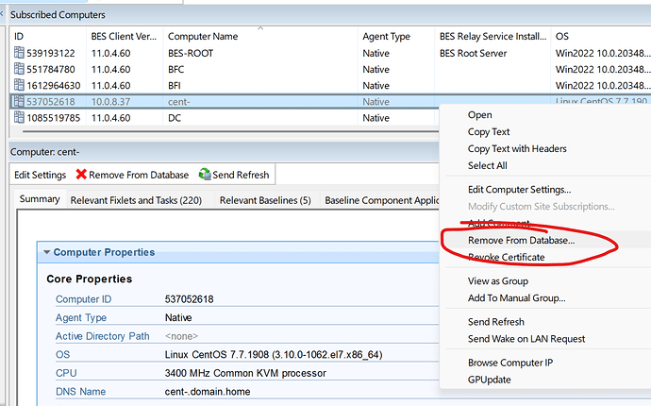Open the Relevant Baselines (5) tab
Screen dimensions: 651x406
click(x=265, y=200)
